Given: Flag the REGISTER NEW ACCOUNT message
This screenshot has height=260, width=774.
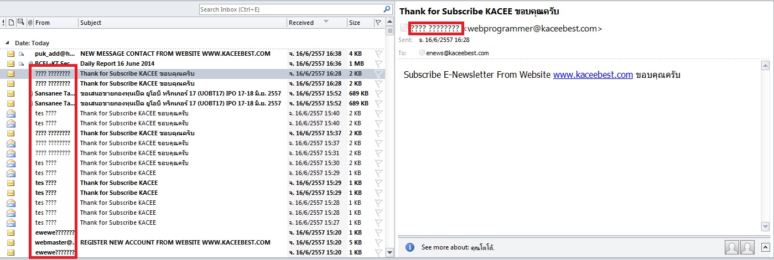Looking at the screenshot, I should click(x=379, y=242).
